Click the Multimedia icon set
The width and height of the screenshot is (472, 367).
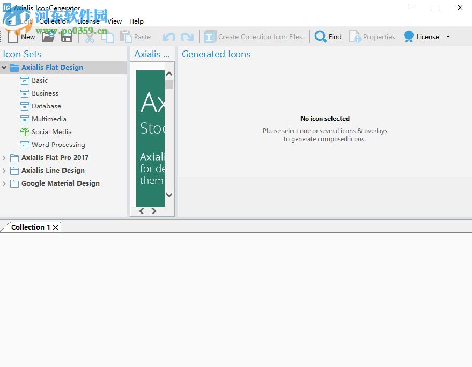[x=47, y=119]
